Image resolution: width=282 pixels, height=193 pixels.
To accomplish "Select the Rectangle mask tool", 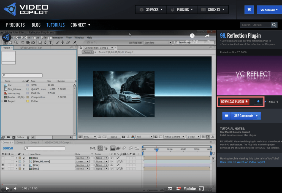I will point(40,42).
